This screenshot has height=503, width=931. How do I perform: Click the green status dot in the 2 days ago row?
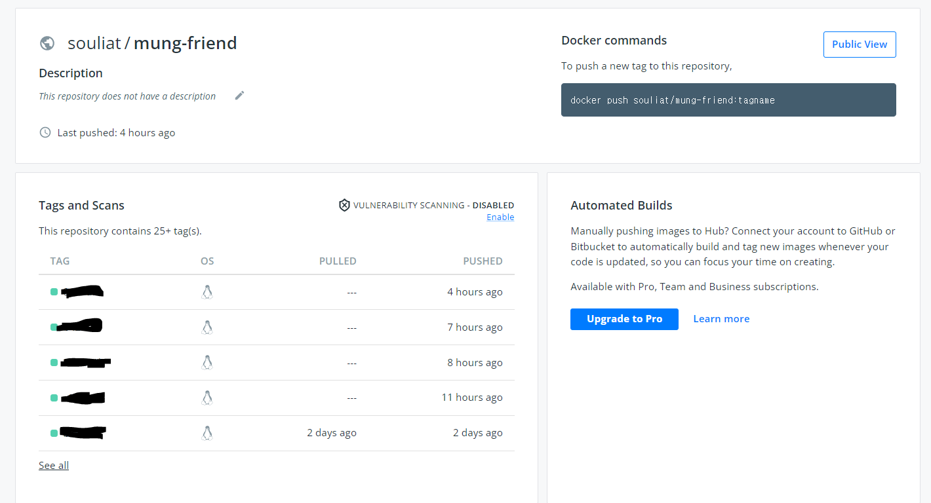54,433
